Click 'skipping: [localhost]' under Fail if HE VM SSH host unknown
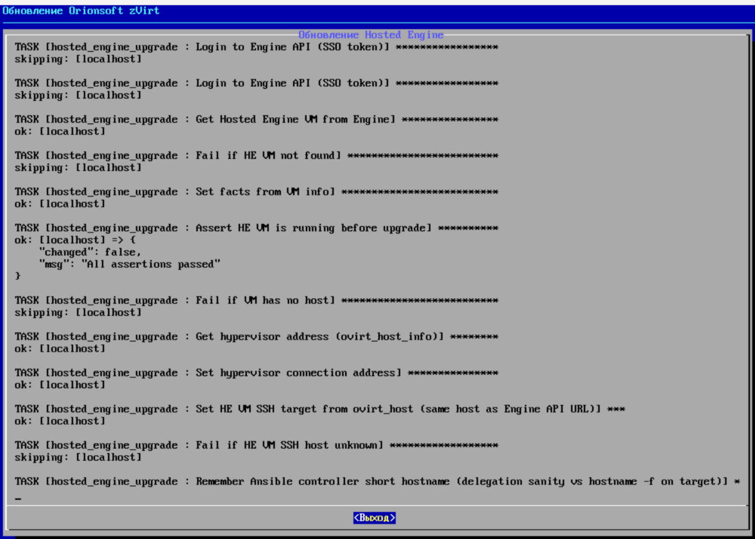 [x=78, y=457]
